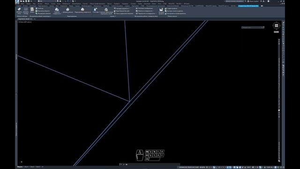This screenshot has height=169, width=300.
Task: Open the floating layer dropdown in drawing area
Action: click(x=253, y=28)
